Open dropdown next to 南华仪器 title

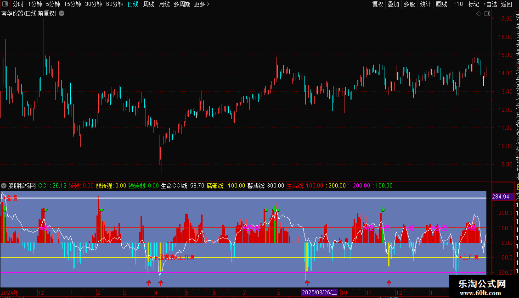[62, 14]
